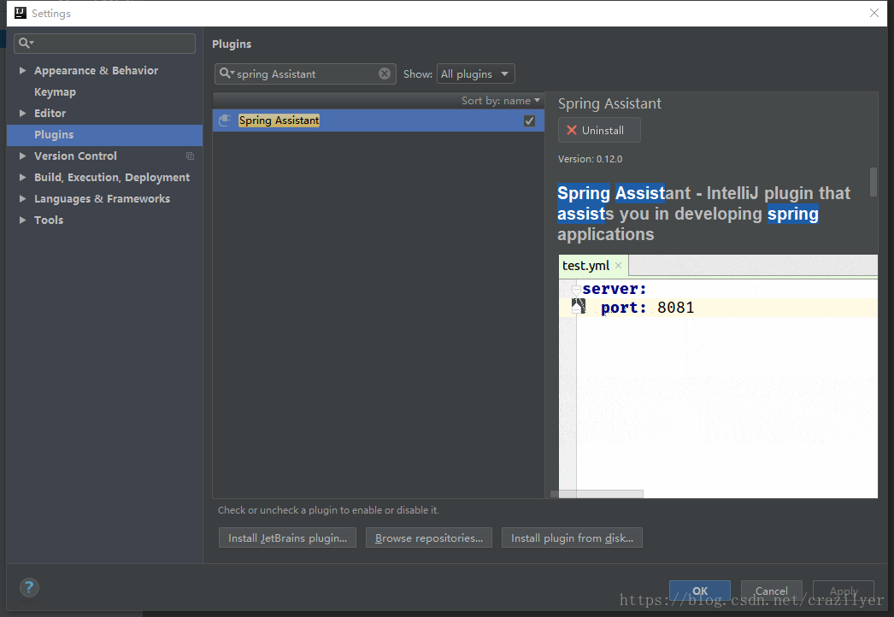Click the Version Control project-level copy icon
The image size is (894, 617).
coord(190,156)
